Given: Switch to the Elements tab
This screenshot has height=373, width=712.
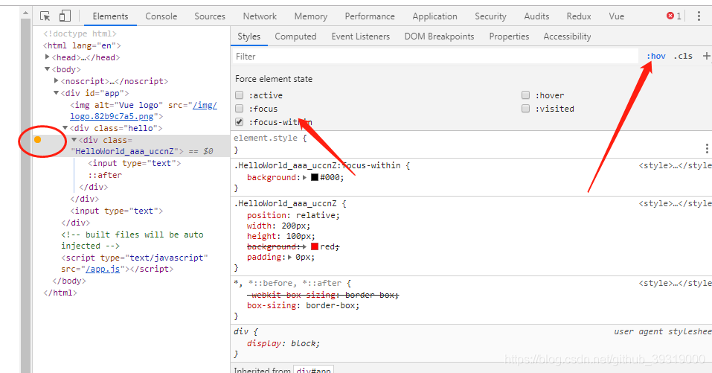Looking at the screenshot, I should [110, 16].
